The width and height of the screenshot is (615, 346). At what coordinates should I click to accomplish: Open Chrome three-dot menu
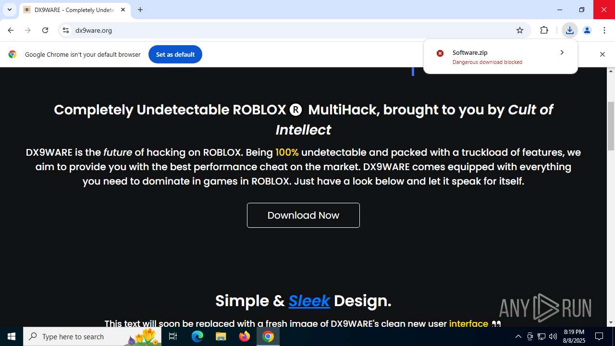pyautogui.click(x=604, y=30)
